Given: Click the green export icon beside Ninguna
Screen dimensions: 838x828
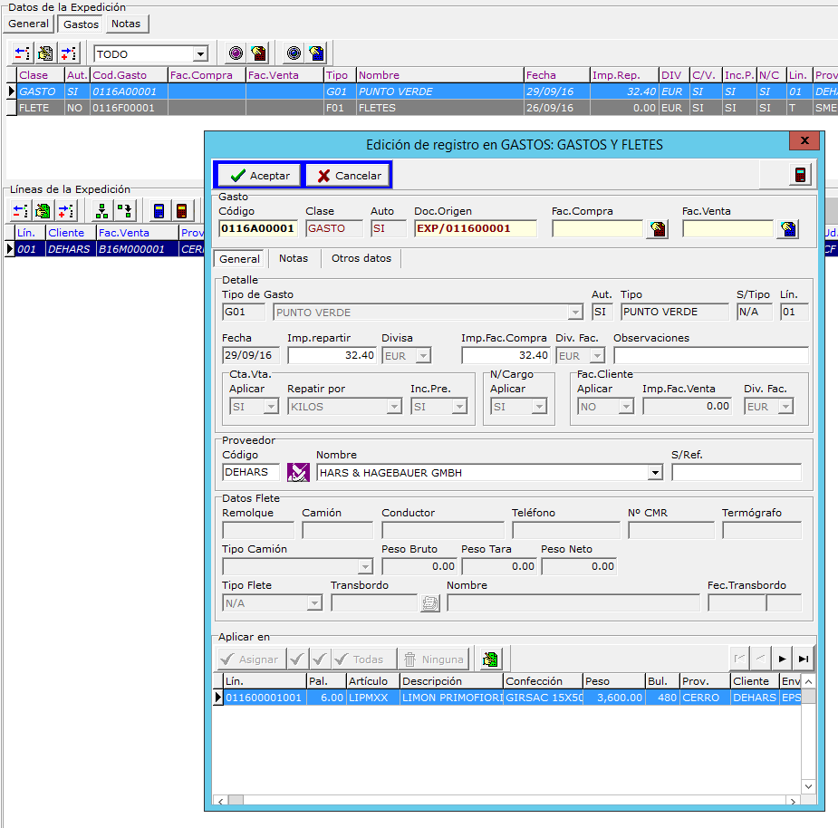Looking at the screenshot, I should pos(490,660).
